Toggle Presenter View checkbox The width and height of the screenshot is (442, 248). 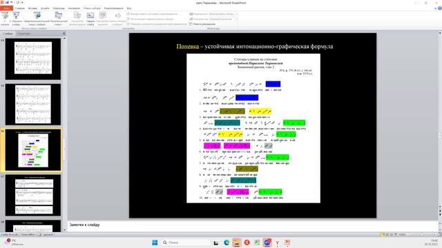(x=191, y=24)
